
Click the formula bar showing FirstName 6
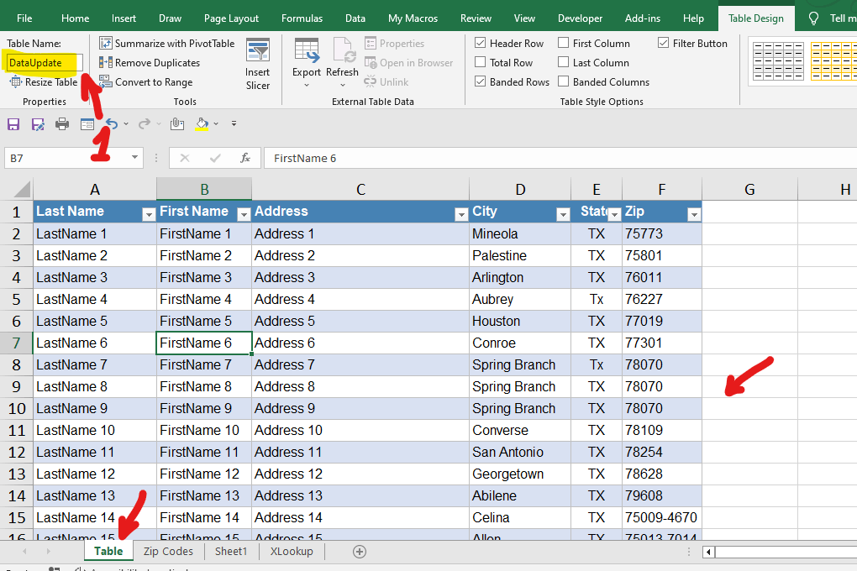point(560,158)
